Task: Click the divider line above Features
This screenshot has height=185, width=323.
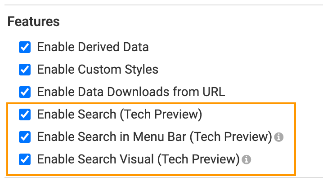Action: tap(161, 5)
